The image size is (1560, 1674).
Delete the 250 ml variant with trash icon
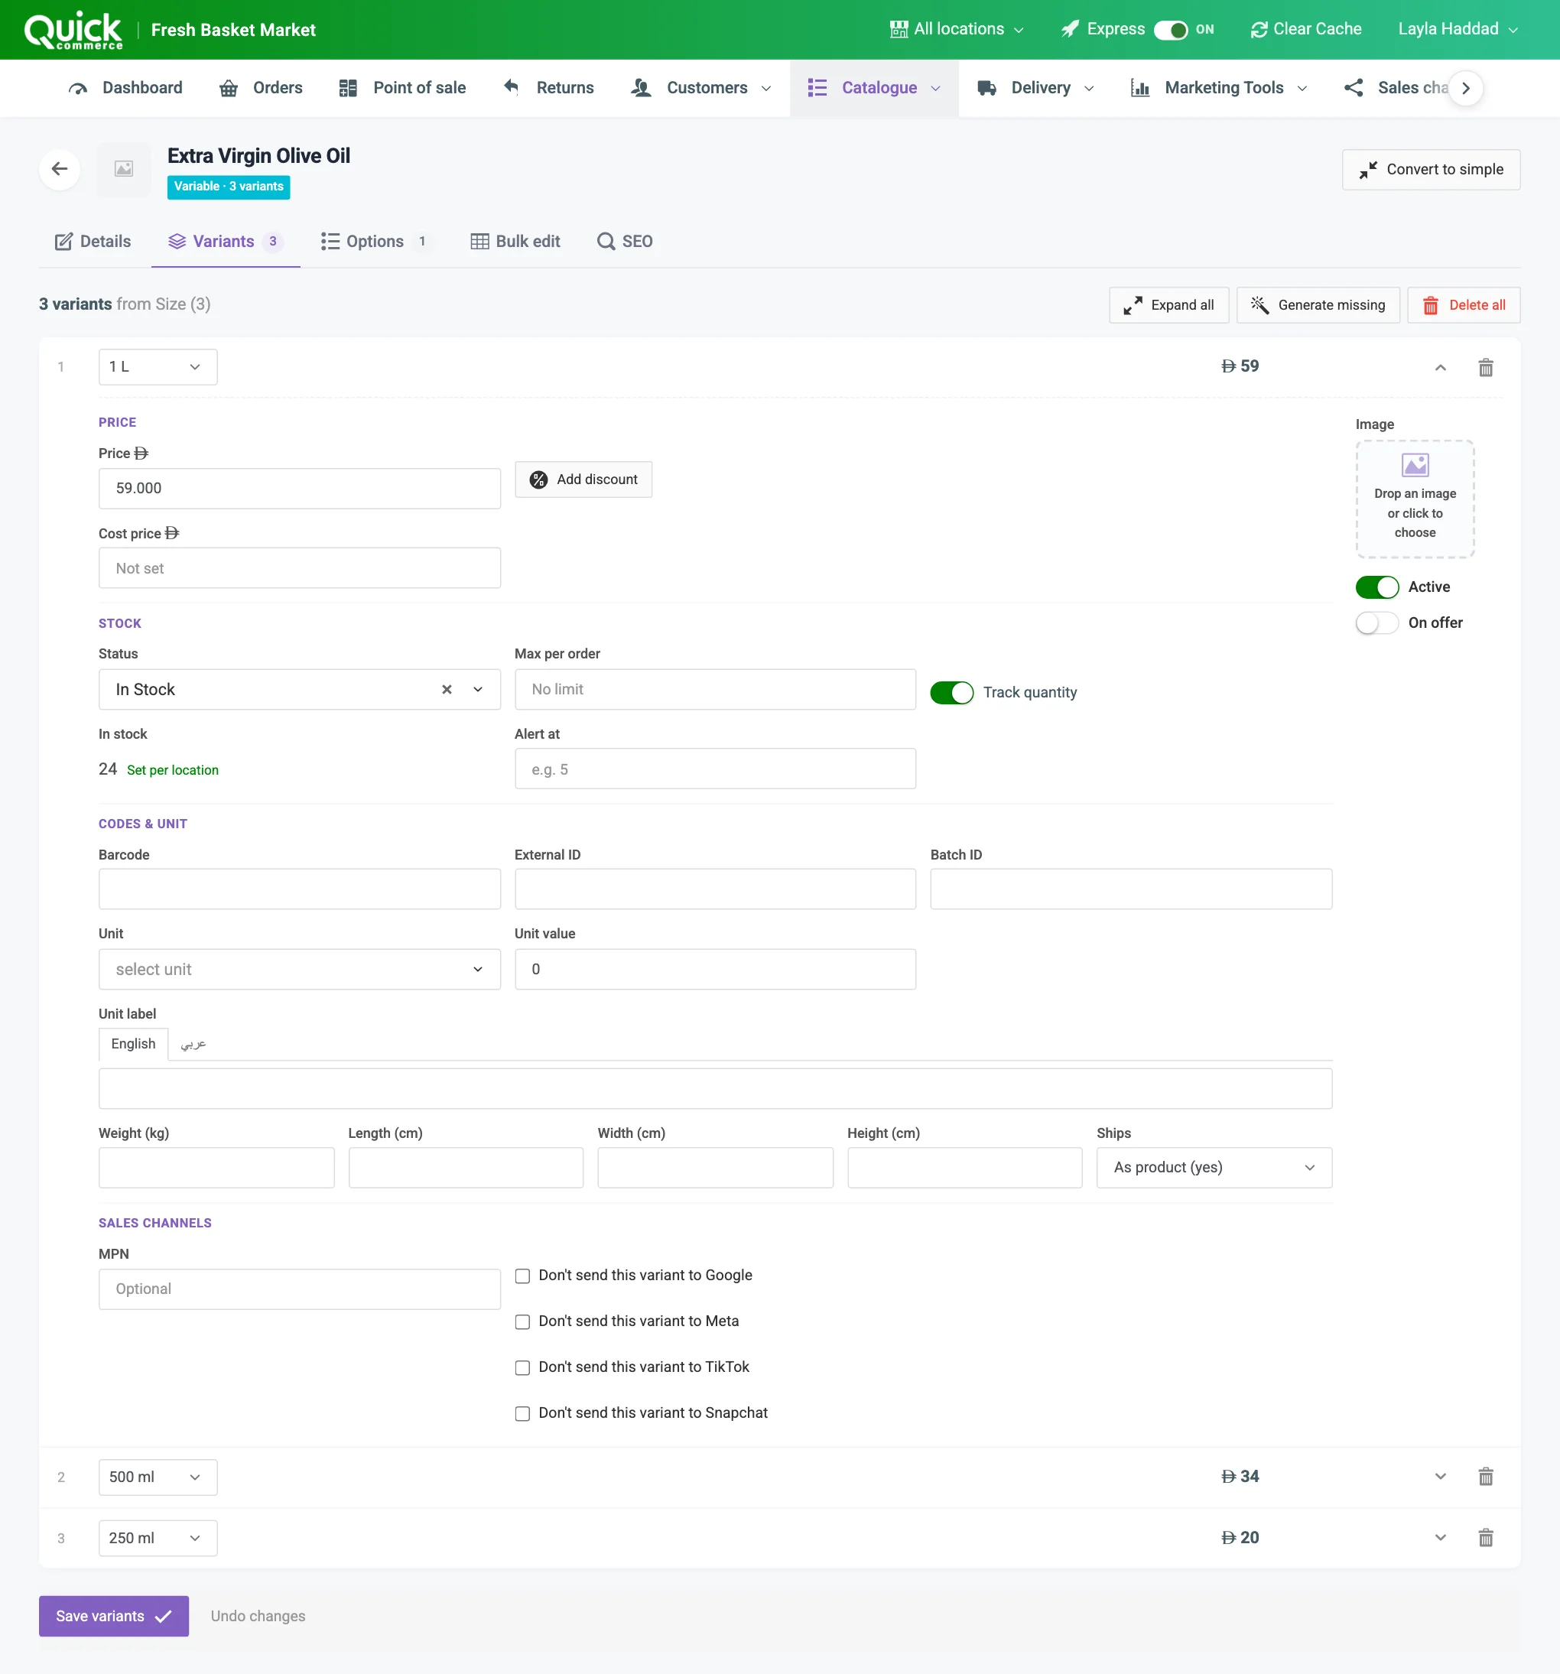1485,1538
